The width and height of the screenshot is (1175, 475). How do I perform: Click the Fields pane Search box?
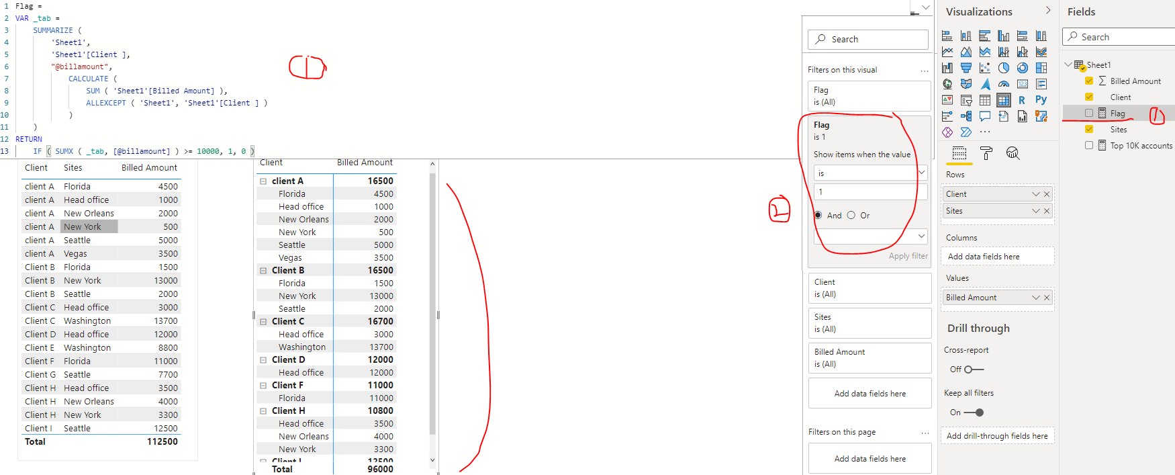[1119, 37]
